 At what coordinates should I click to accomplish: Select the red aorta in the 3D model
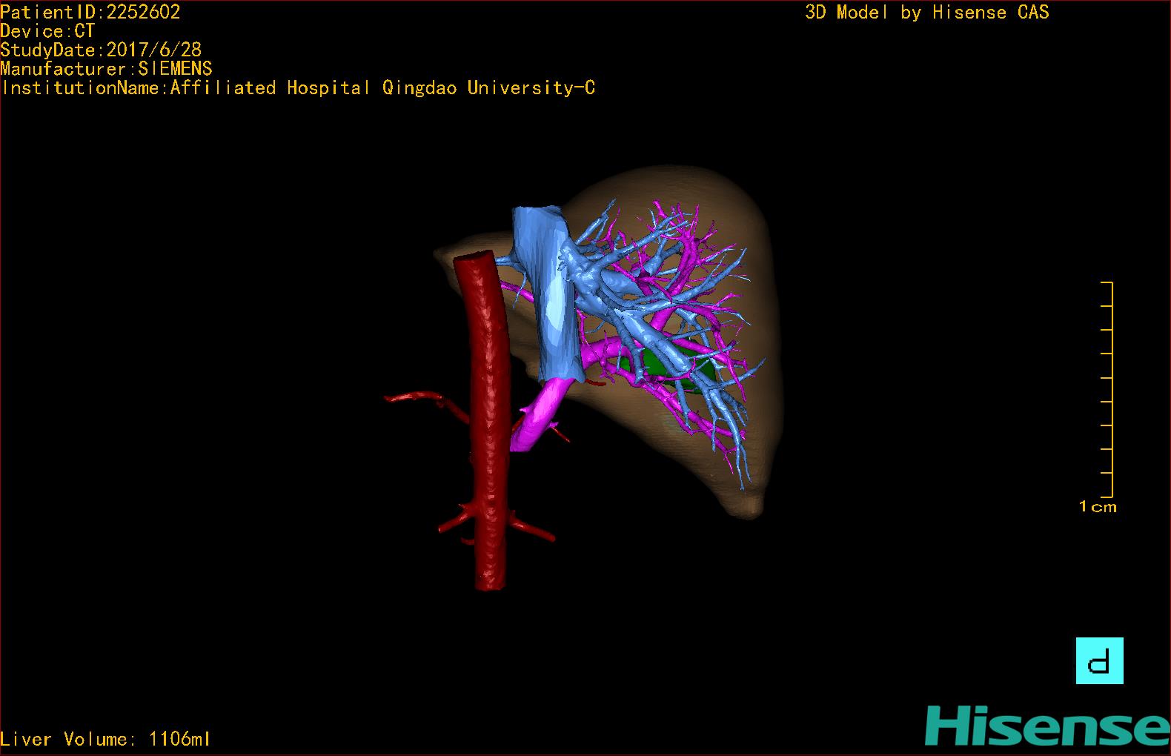click(x=488, y=422)
